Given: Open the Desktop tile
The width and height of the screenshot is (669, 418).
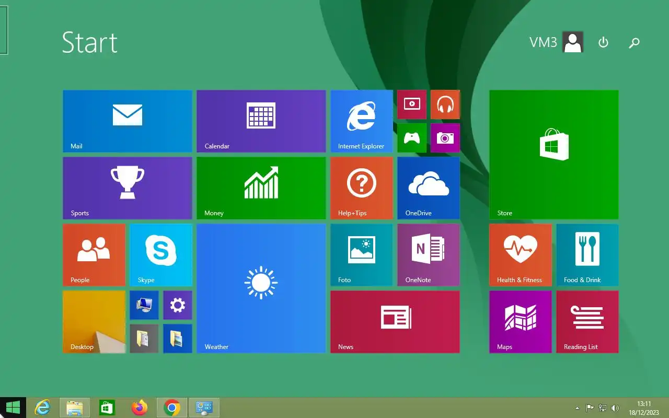Looking at the screenshot, I should [94, 322].
